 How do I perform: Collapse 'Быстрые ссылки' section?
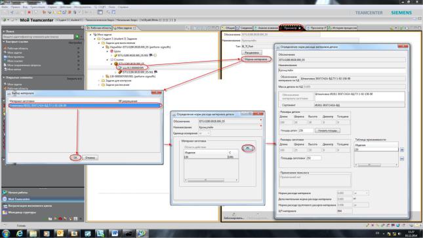pyautogui.click(x=4, y=42)
